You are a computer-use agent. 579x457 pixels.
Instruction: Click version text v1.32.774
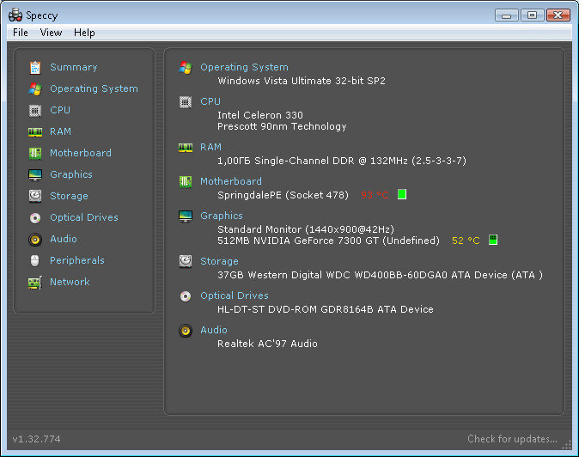[36, 439]
